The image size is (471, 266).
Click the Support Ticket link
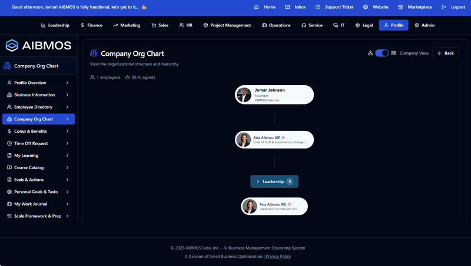pyautogui.click(x=334, y=7)
